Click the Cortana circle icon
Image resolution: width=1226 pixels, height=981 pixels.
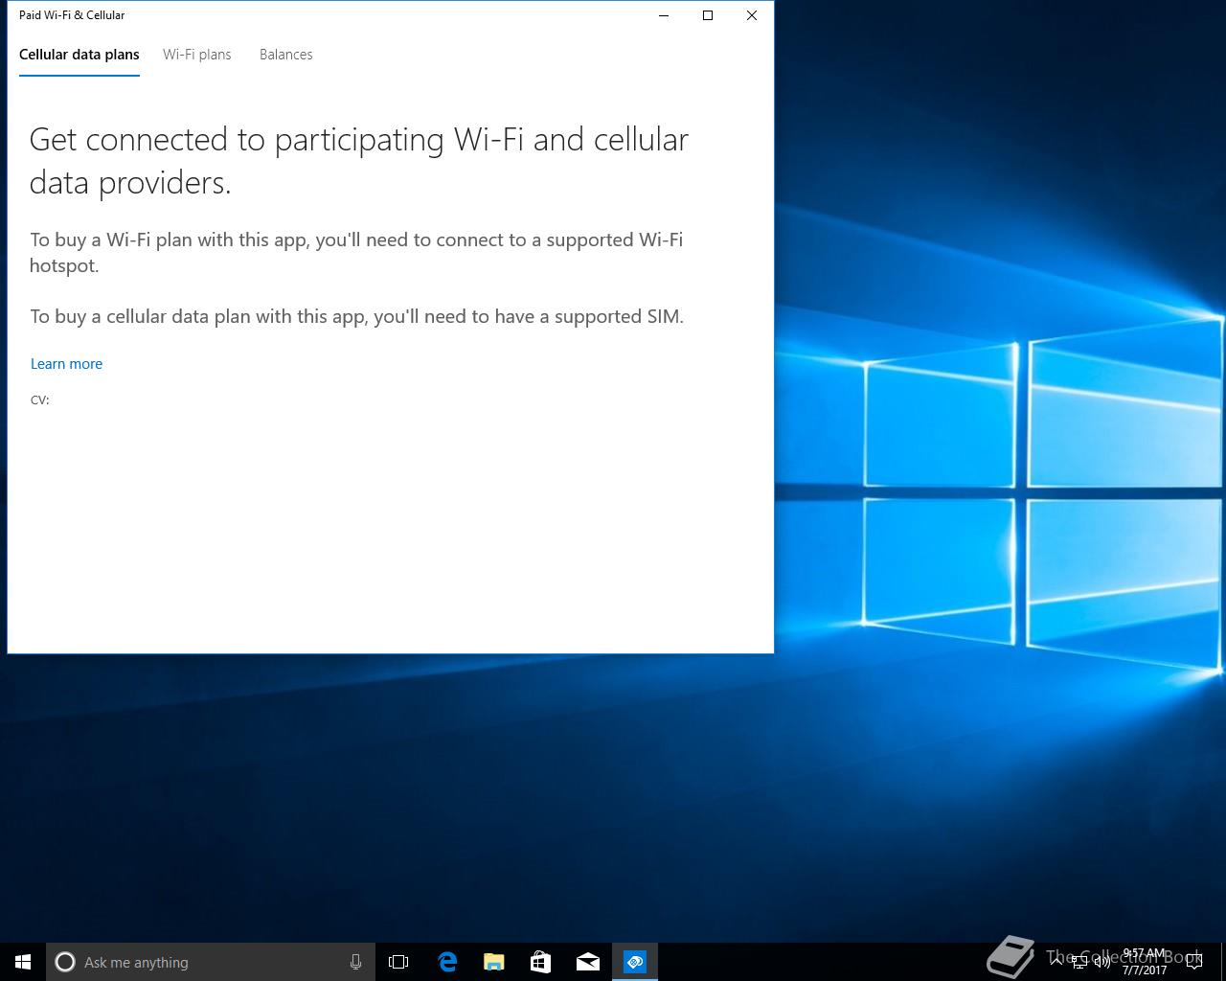[65, 962]
